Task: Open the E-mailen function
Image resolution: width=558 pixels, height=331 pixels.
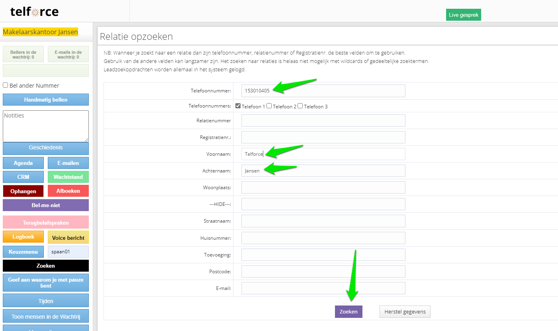Action: [x=68, y=163]
